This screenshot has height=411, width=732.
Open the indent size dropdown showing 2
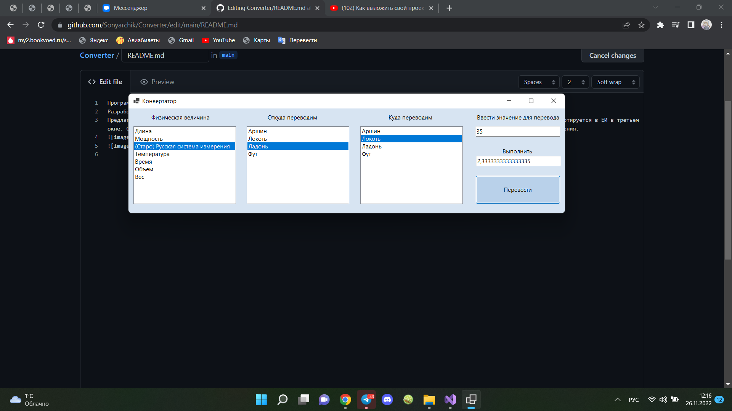575,82
